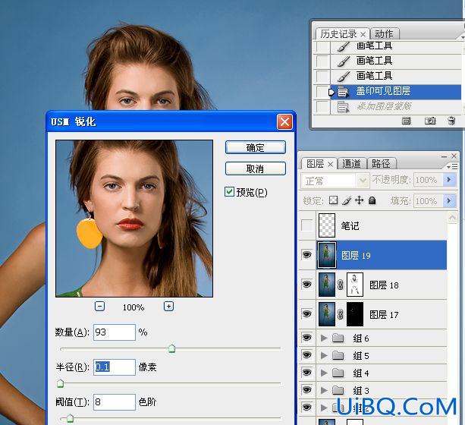Image resolution: width=465 pixels, height=425 pixels.
Task: Click the 填充 fill value field
Action: (429, 201)
